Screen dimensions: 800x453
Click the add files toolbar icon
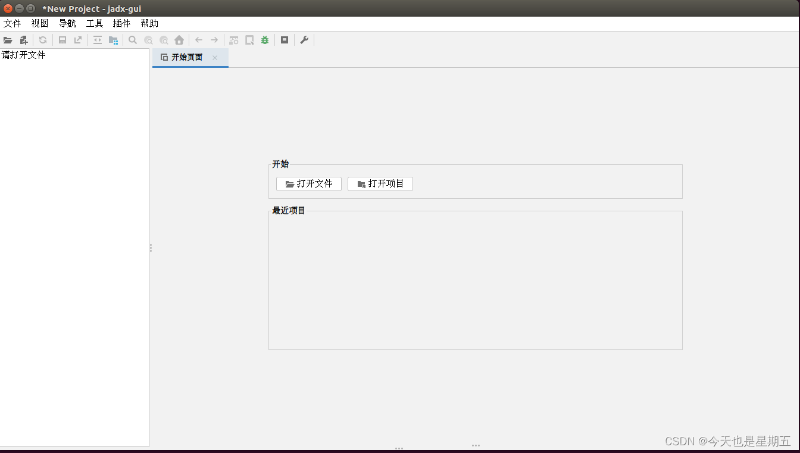[x=24, y=40]
